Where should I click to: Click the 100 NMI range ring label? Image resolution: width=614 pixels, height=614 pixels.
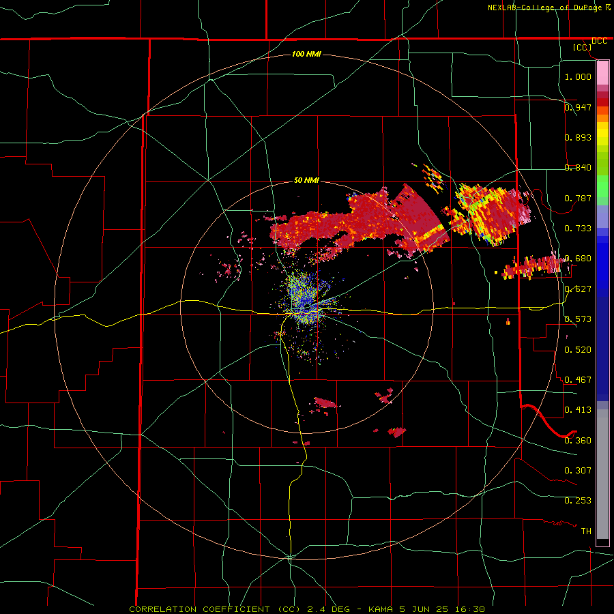(306, 54)
